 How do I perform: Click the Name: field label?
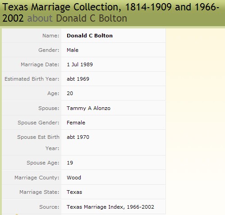click(x=51, y=36)
